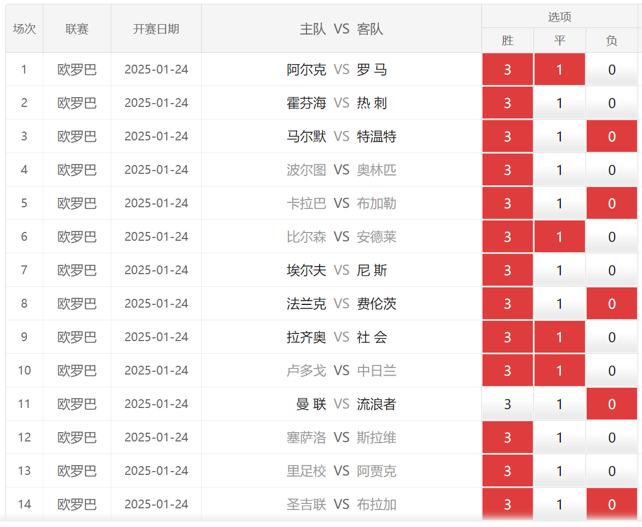
Task: Click the 开赛日期 column header
Action: [x=156, y=29]
